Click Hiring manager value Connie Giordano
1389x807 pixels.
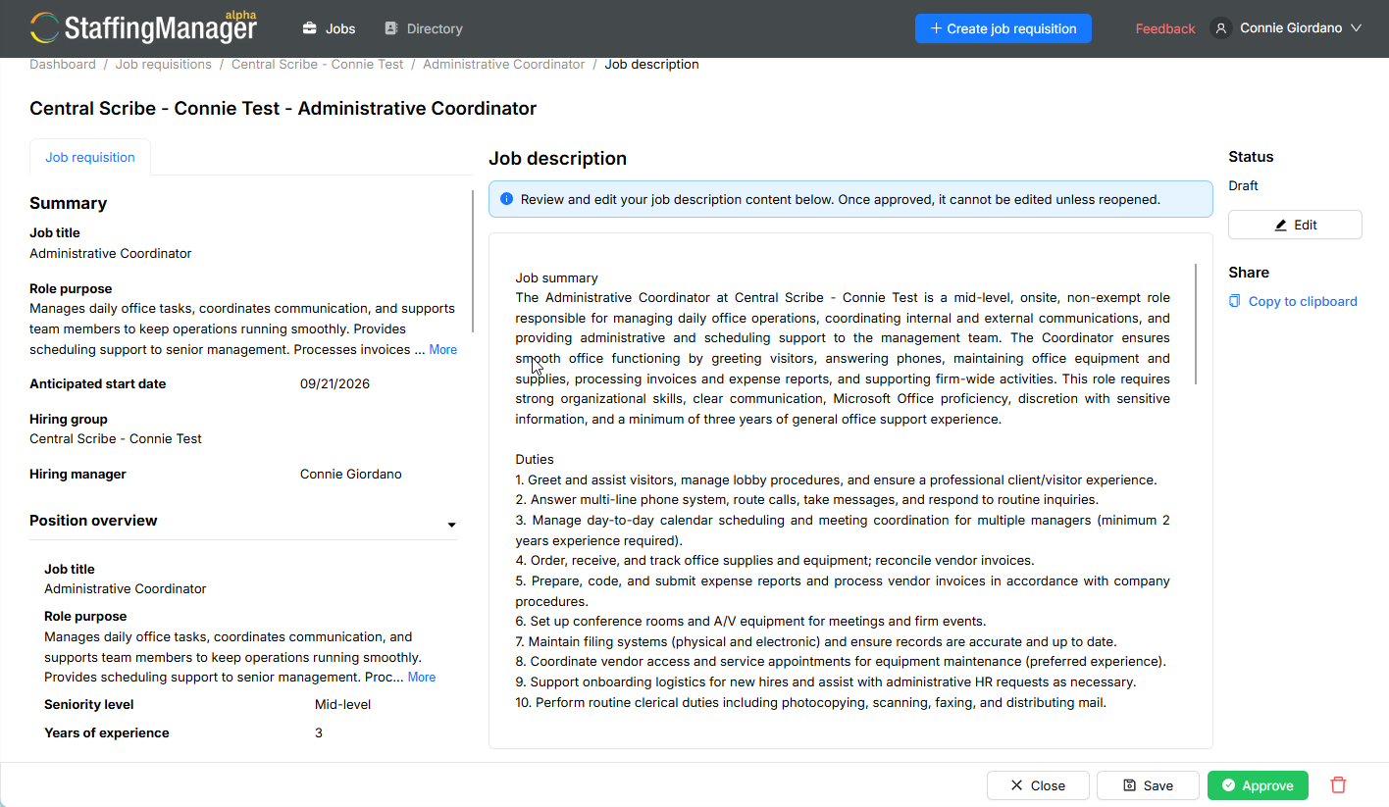[x=351, y=474]
